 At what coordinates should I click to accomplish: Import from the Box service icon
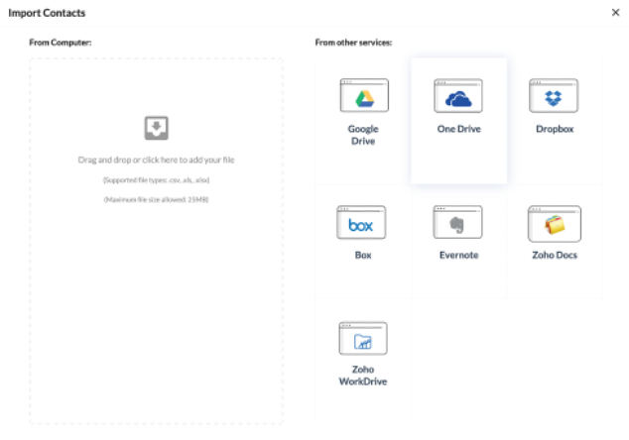point(361,222)
